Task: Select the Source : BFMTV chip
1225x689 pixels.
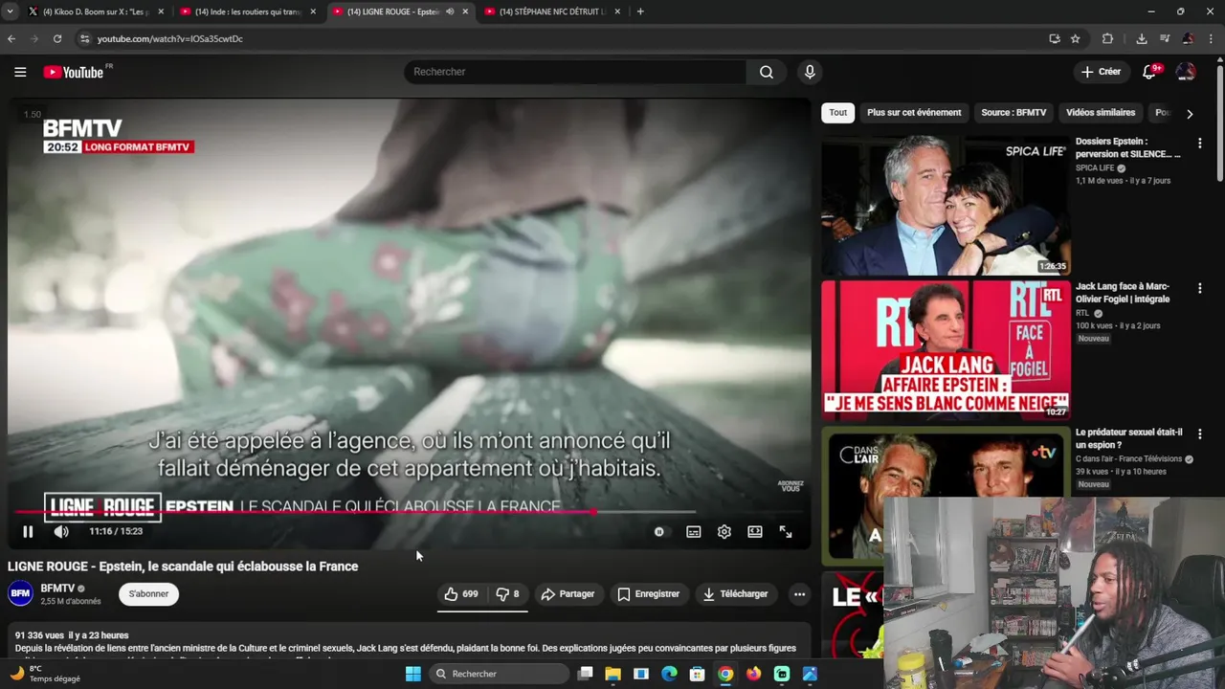Action: 1013,113
